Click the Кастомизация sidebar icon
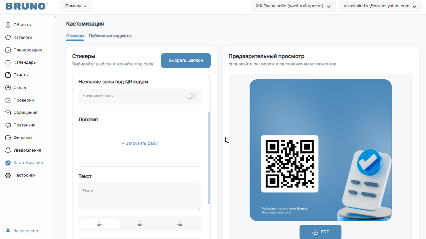 (8, 163)
